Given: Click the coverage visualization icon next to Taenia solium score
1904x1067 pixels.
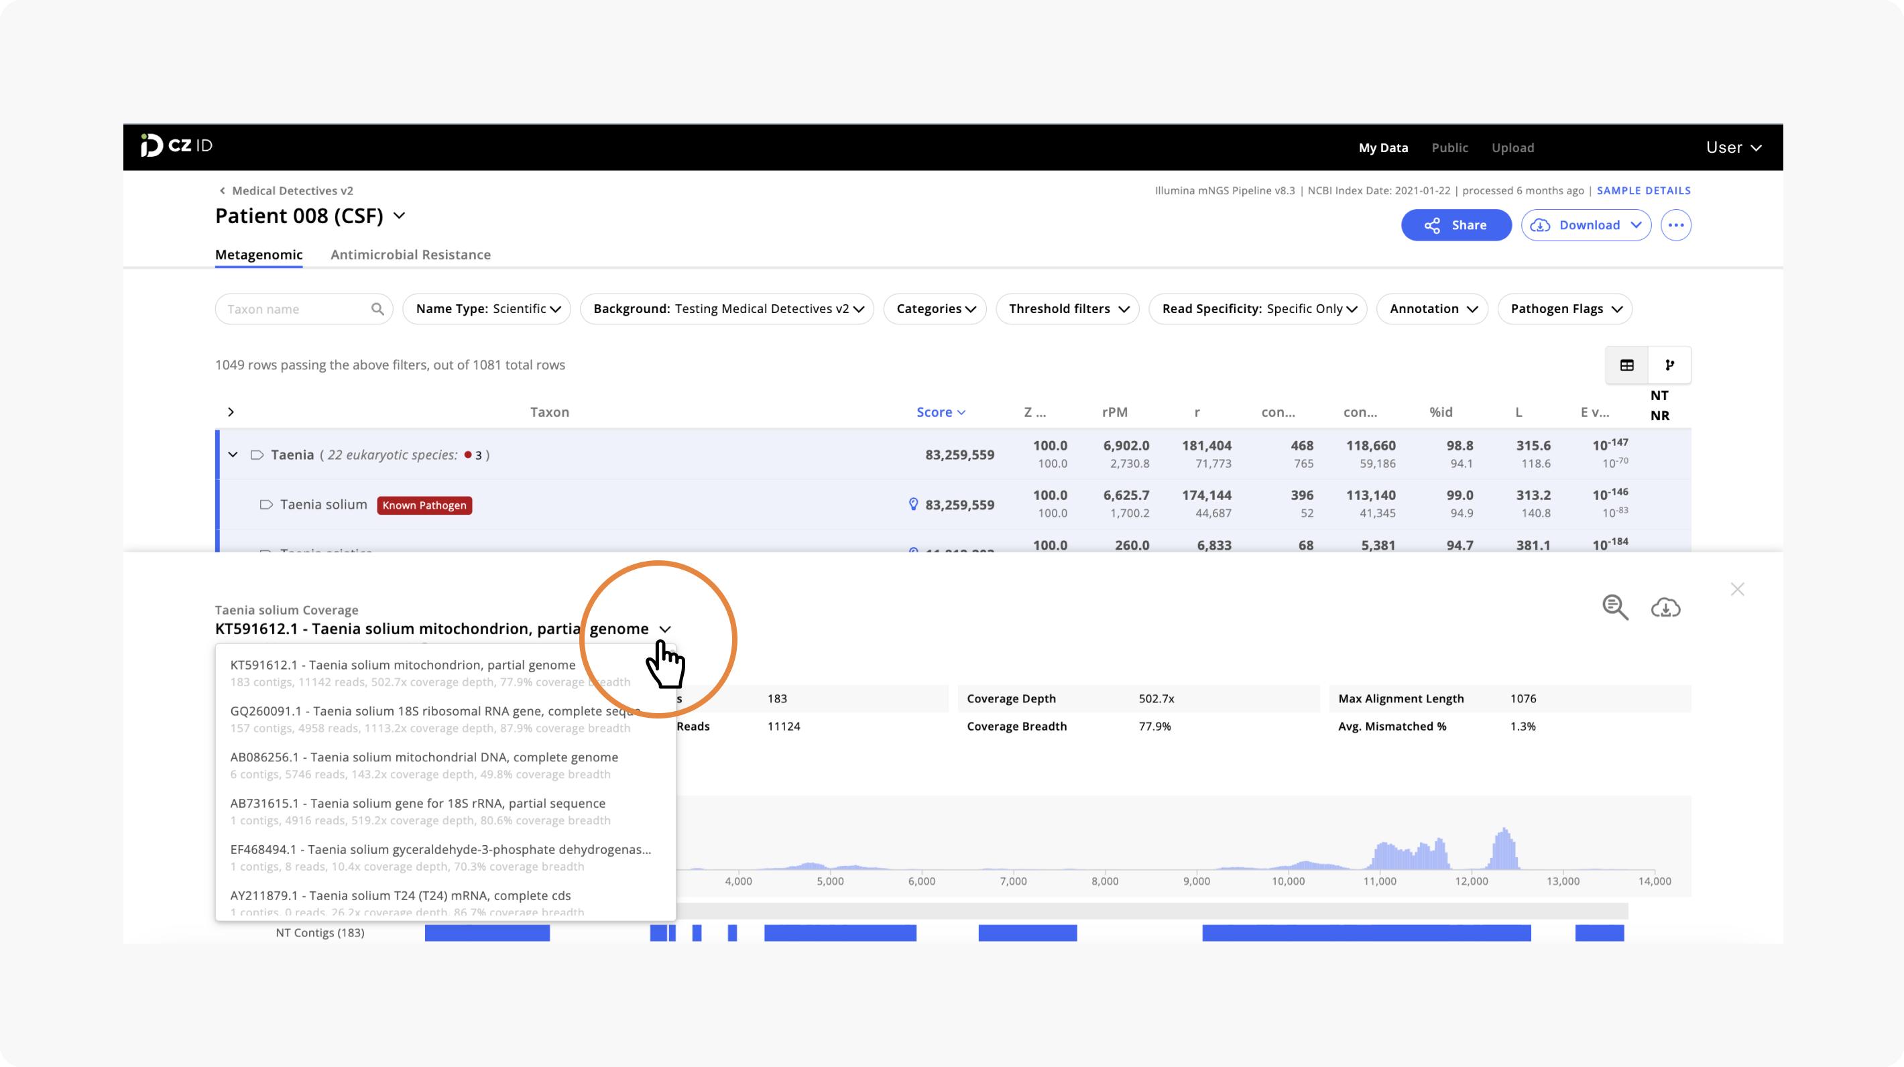Looking at the screenshot, I should point(914,504).
